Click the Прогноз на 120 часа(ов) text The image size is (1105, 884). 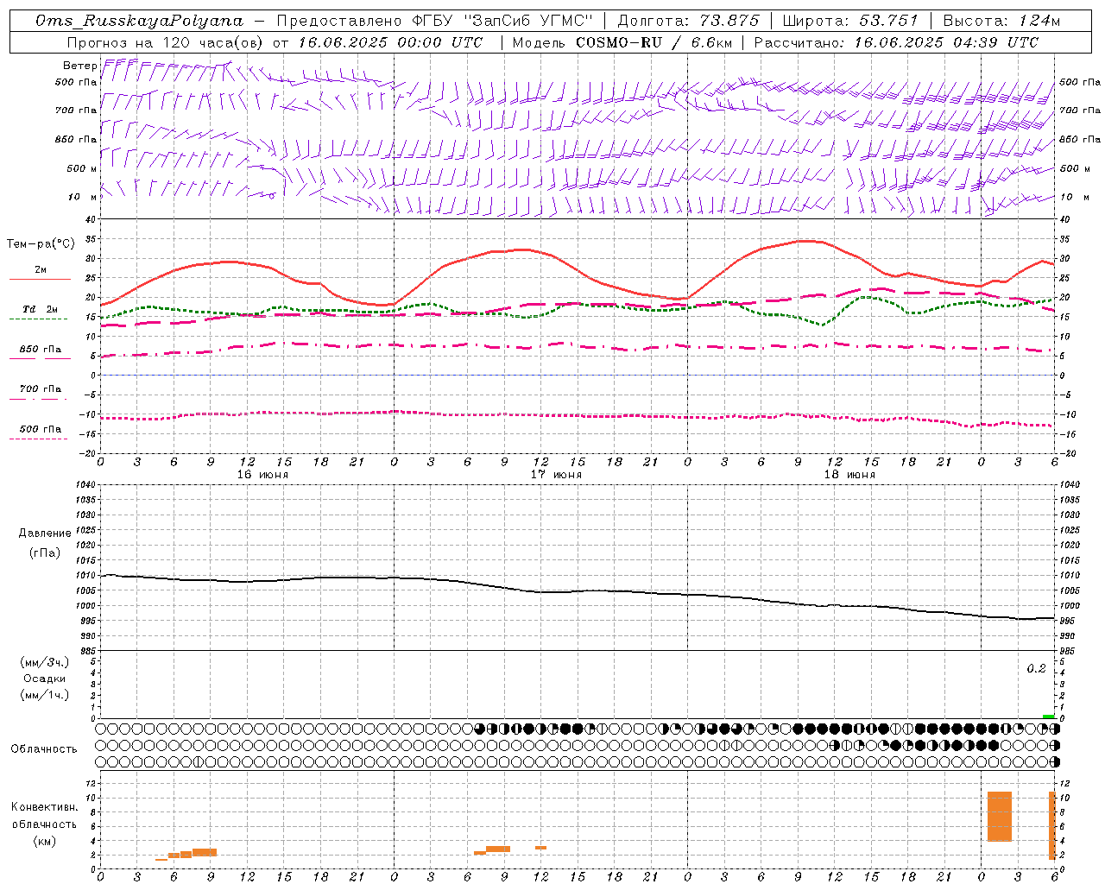[166, 42]
